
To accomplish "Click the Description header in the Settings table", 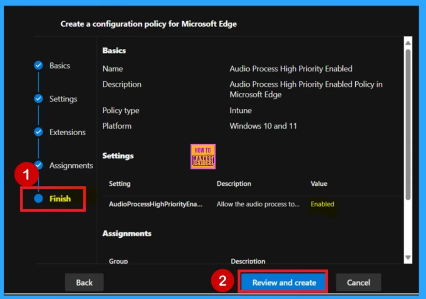I will (234, 184).
